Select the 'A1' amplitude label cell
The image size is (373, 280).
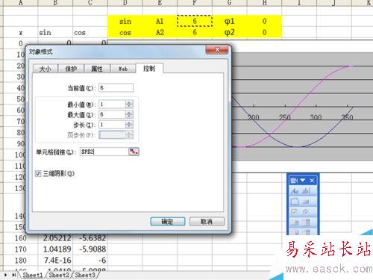coord(160,22)
